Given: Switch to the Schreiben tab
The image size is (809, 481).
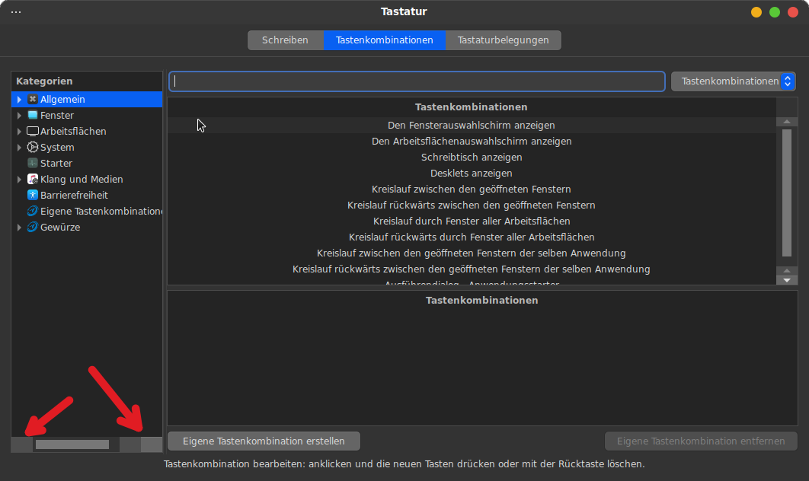Looking at the screenshot, I should 285,40.
